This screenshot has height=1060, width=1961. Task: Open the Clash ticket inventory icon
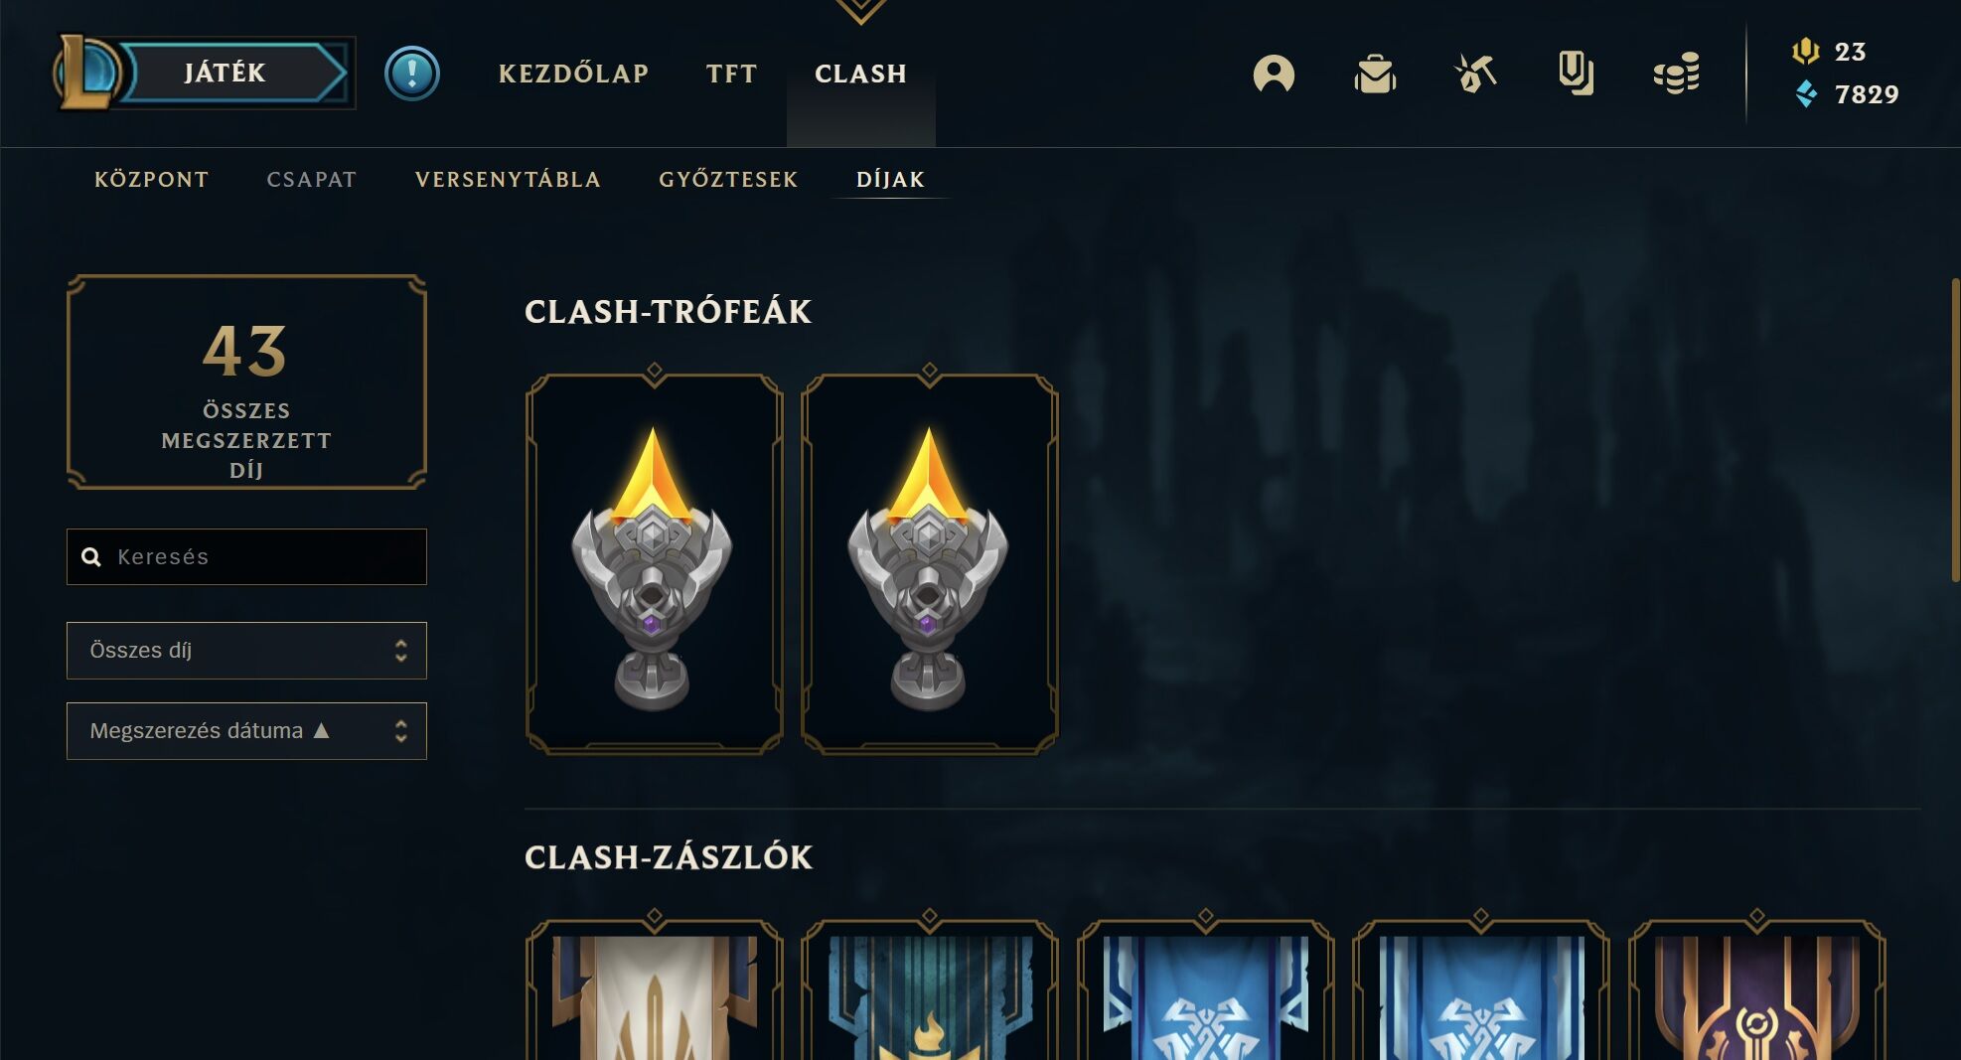pyautogui.click(x=1576, y=74)
